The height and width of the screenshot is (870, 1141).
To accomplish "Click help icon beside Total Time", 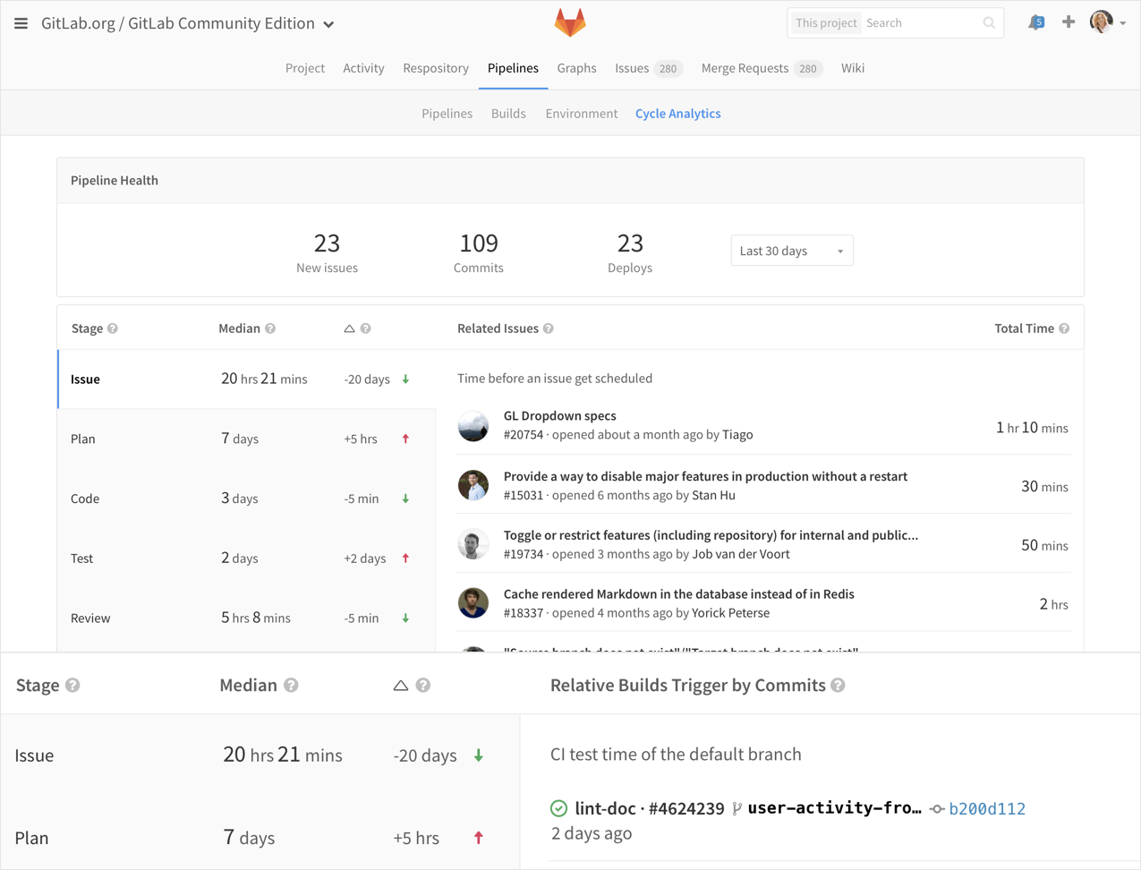I will pos(1064,328).
